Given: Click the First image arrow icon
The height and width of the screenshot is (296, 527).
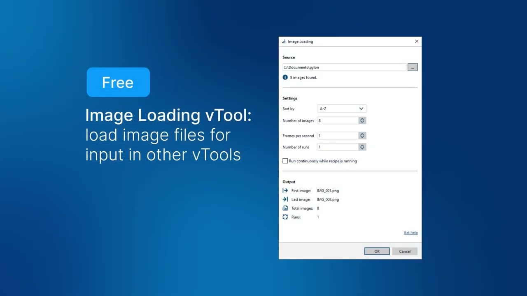Looking at the screenshot, I should point(285,191).
